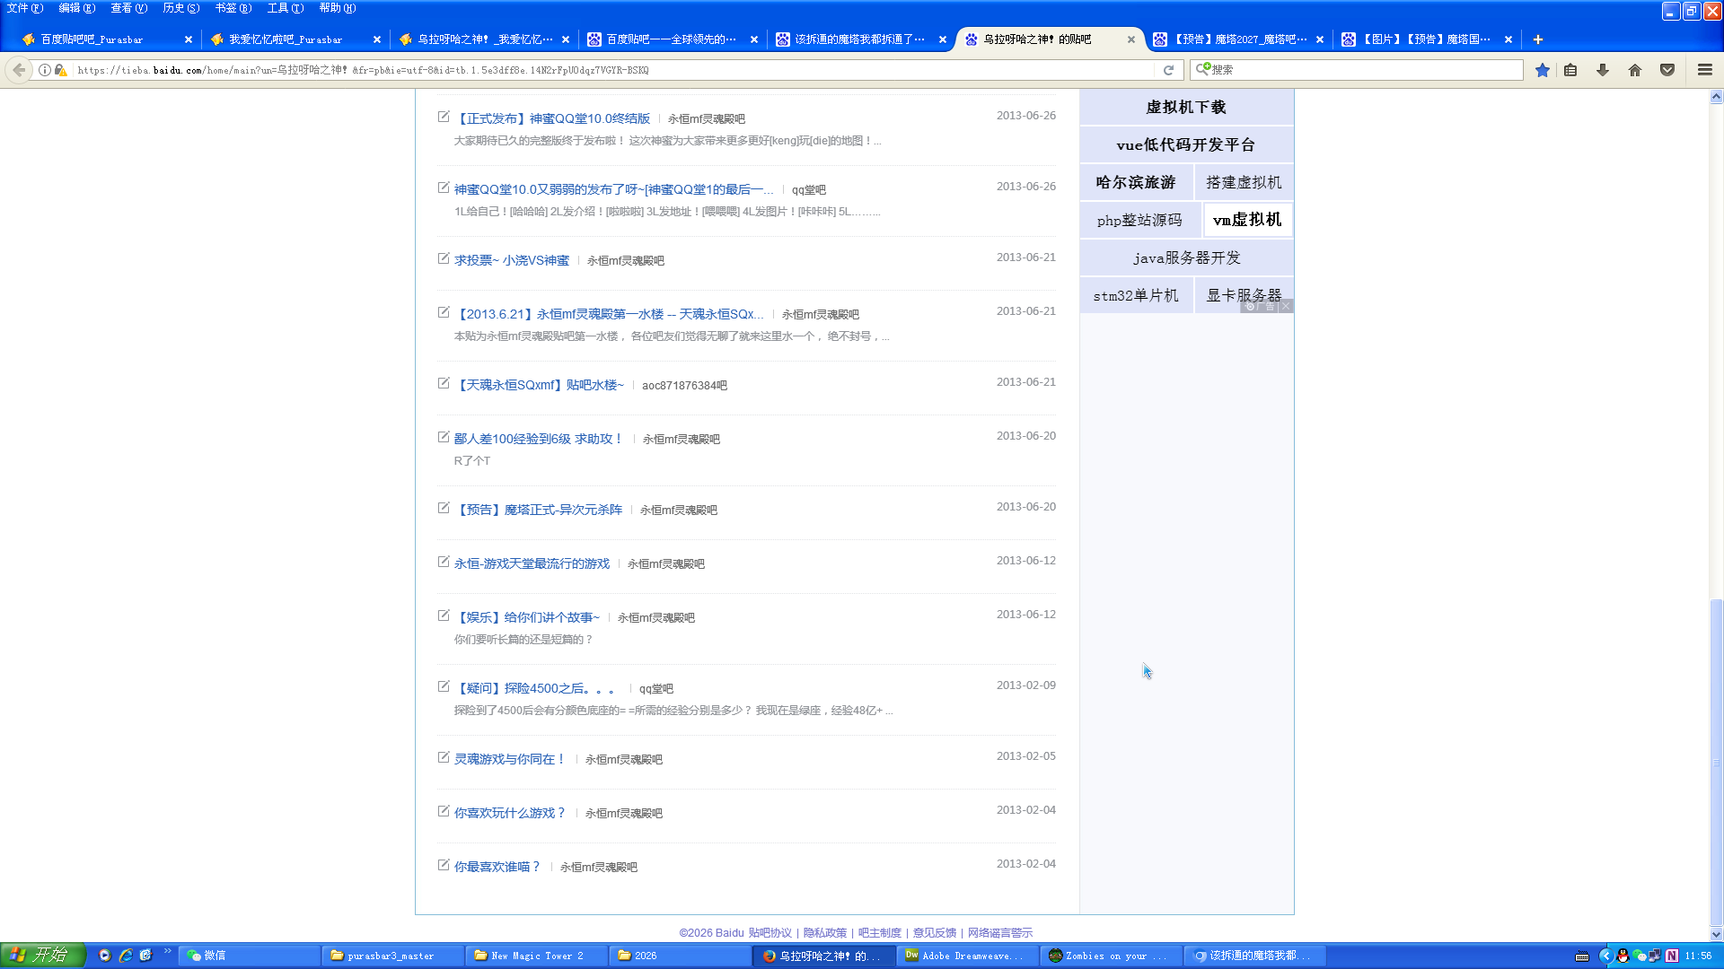Image resolution: width=1724 pixels, height=969 pixels.
Task: Click the 虚拟机下载 ad link
Action: [1186, 107]
